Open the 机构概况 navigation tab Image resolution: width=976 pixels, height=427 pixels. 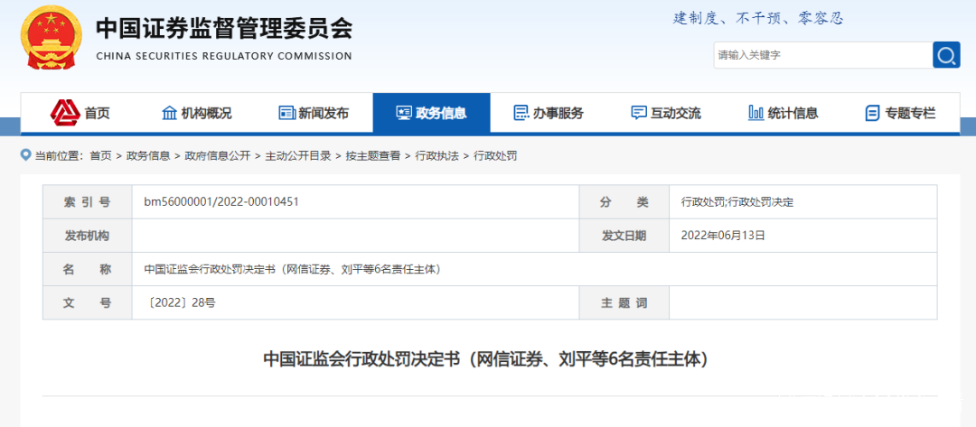(x=197, y=113)
